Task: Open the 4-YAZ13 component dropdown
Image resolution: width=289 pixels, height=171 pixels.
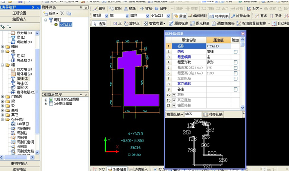Action: (x=168, y=16)
